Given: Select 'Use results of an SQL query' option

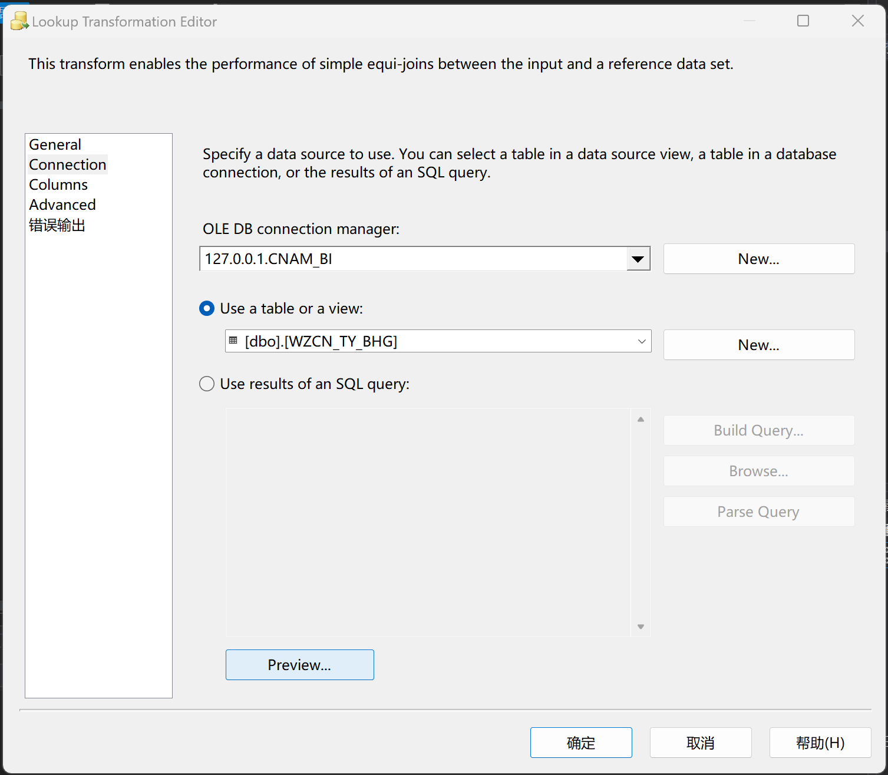Looking at the screenshot, I should (207, 384).
